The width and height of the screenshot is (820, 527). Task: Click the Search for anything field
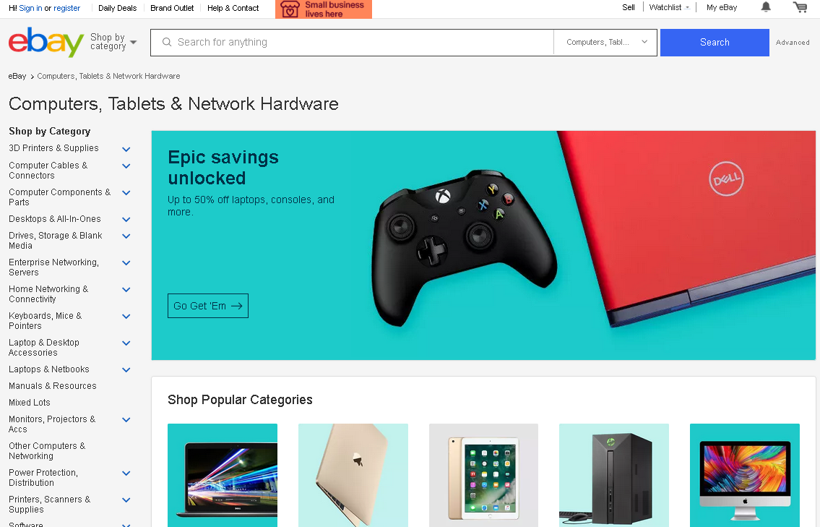[x=352, y=43]
